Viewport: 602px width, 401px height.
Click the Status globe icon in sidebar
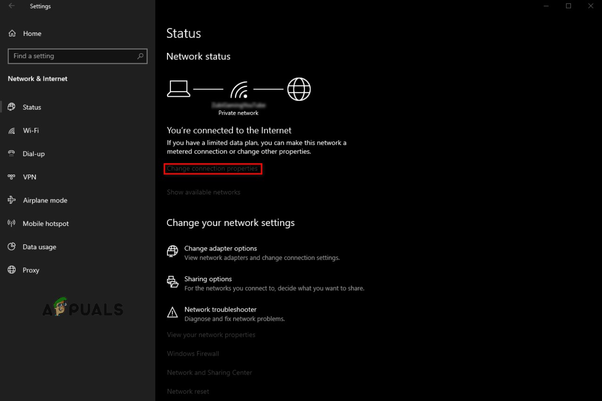pos(11,107)
